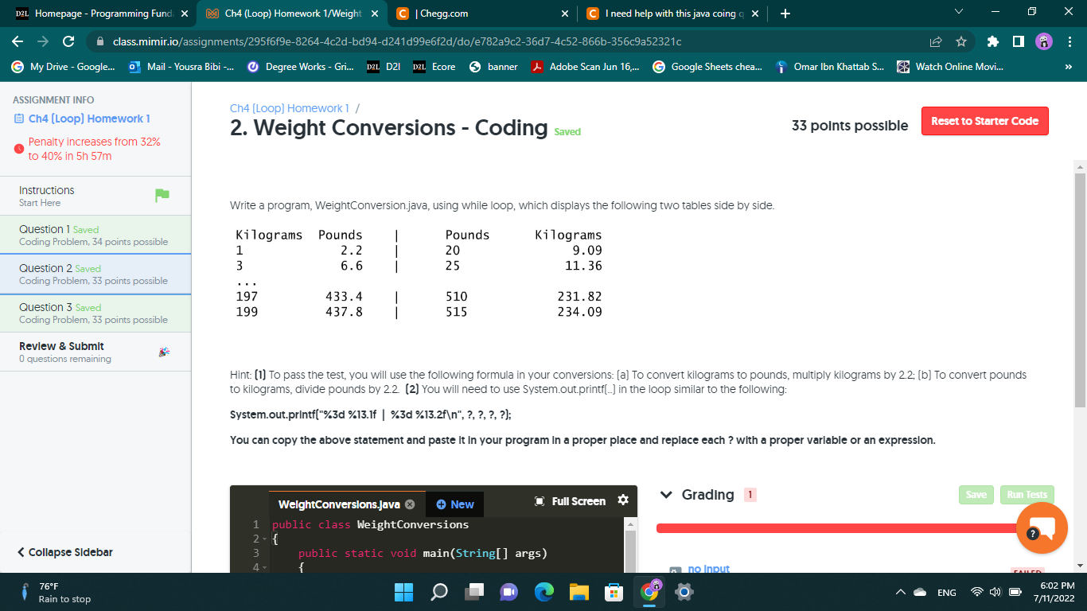
Task: Open Microsoft Store from taskbar
Action: click(x=614, y=592)
